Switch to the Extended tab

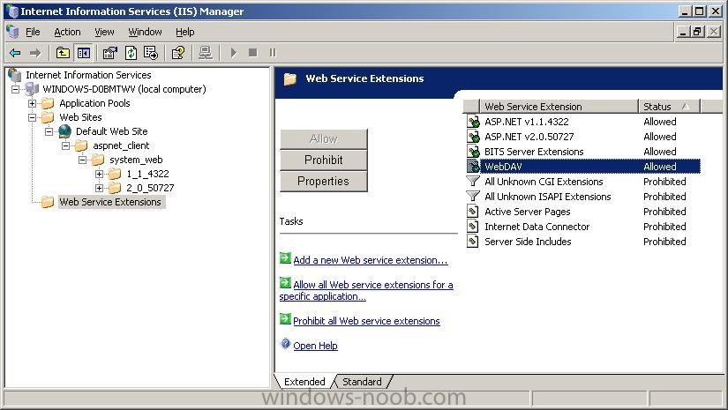click(x=304, y=382)
